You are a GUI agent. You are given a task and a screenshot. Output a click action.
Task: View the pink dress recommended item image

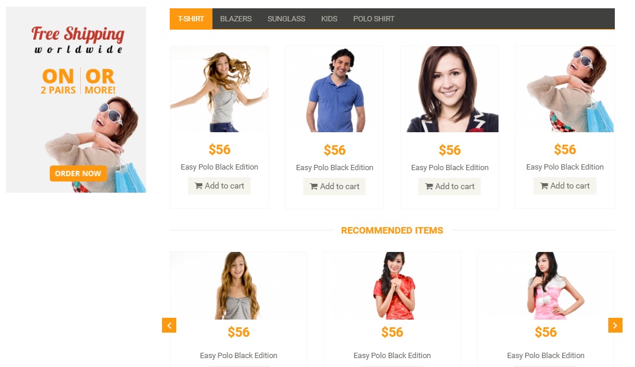click(545, 286)
